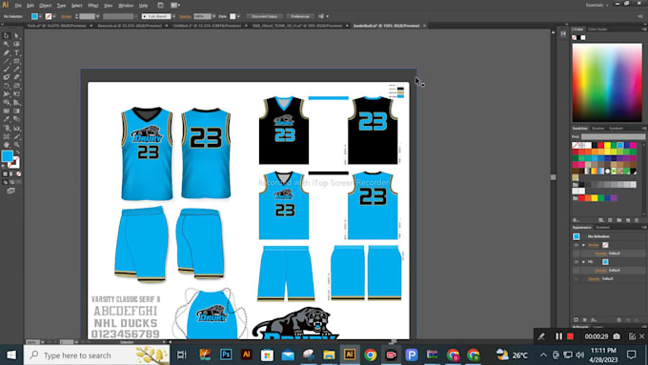Collapse the Fill row in Appearance panel
The height and width of the screenshot is (365, 648).
(x=583, y=262)
